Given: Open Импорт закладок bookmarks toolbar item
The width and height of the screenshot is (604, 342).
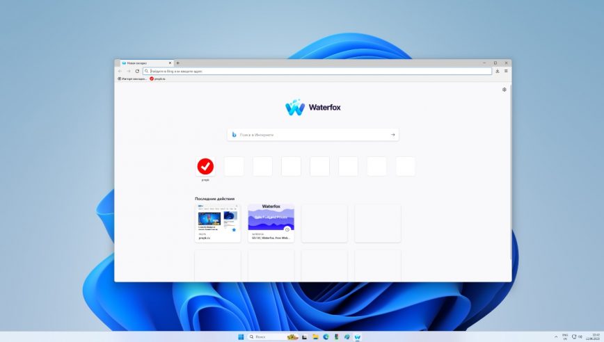Looking at the screenshot, I should 132,79.
